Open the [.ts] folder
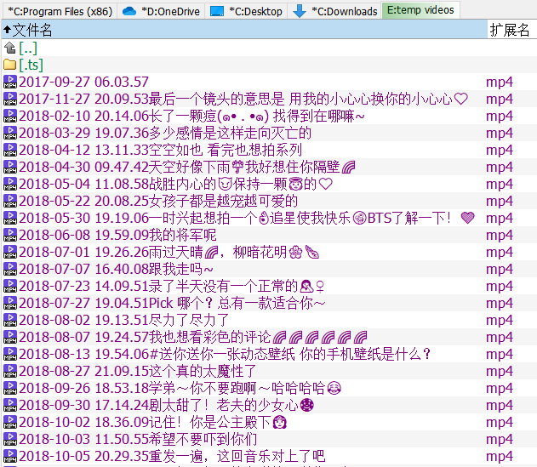537x467 pixels. tap(31, 65)
